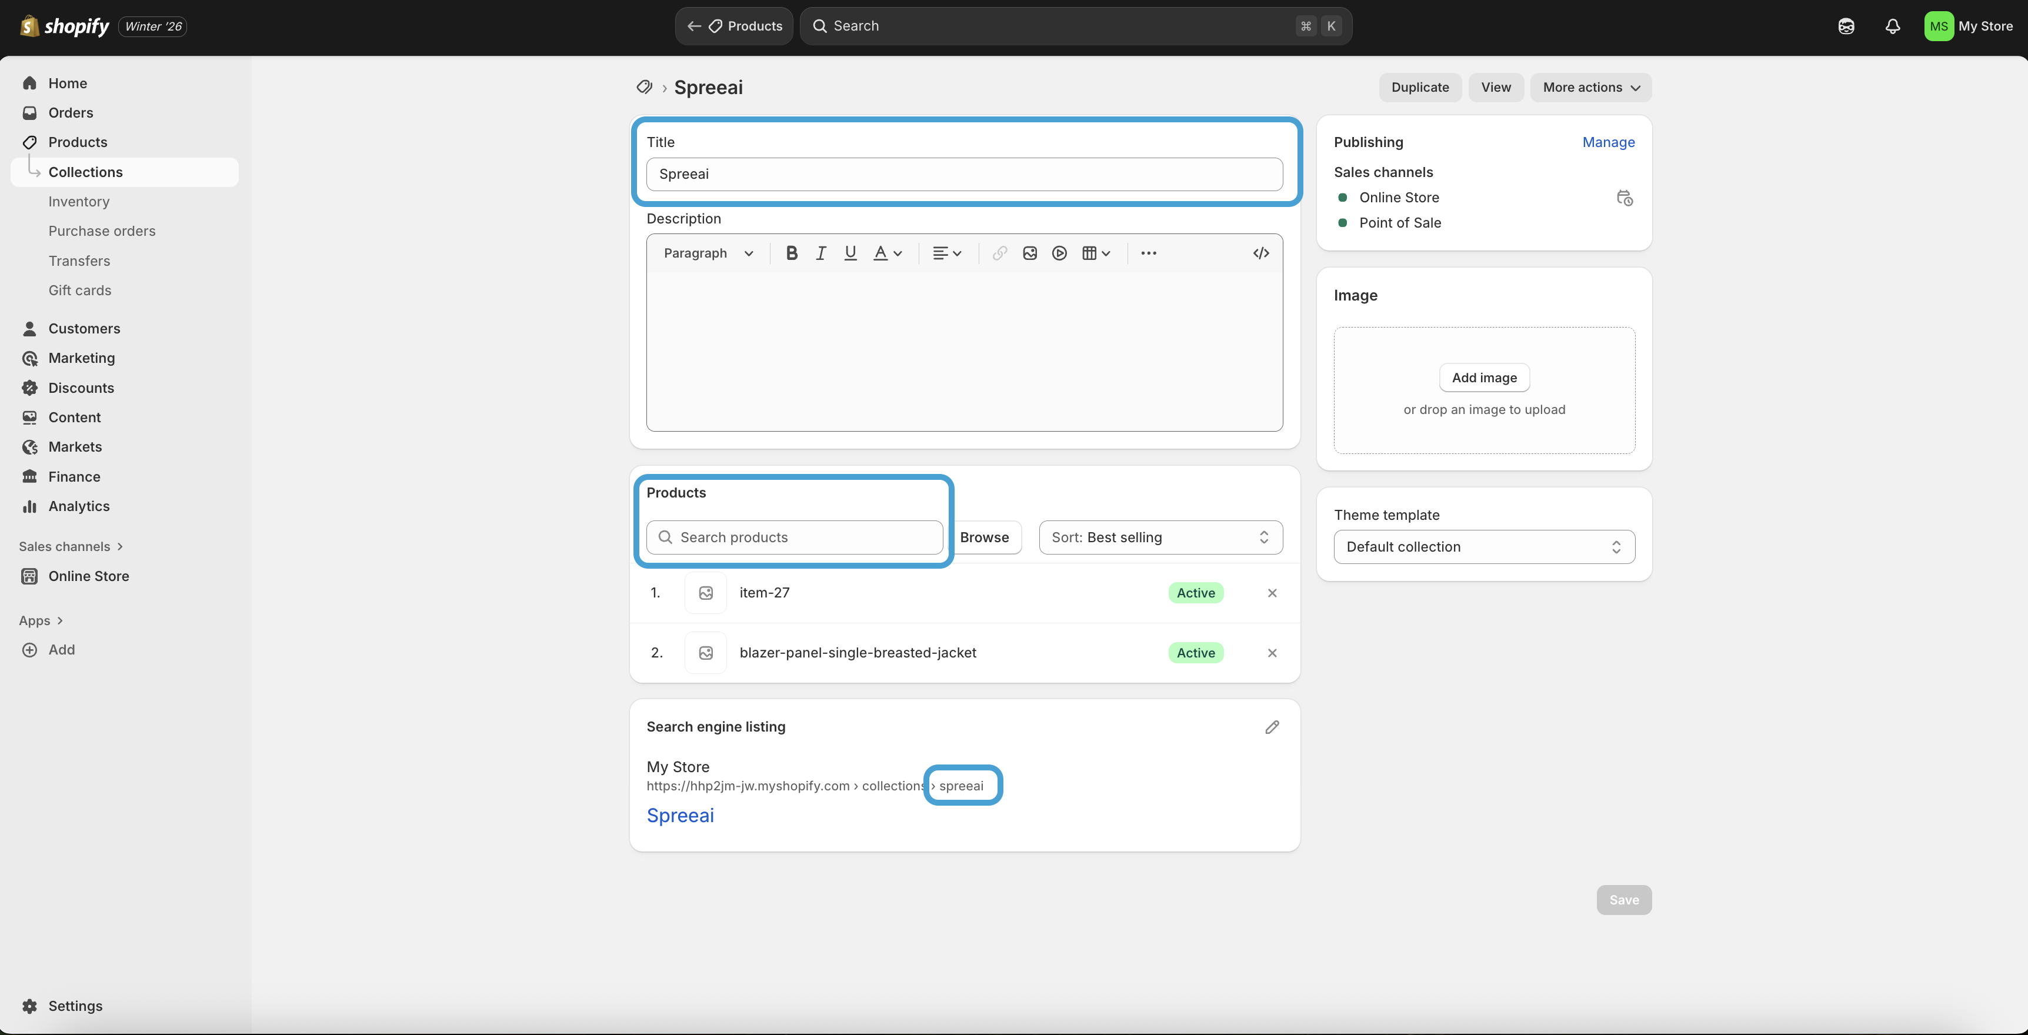Click the Analytics icon in sidebar
This screenshot has height=1035, width=2028.
pyautogui.click(x=30, y=506)
